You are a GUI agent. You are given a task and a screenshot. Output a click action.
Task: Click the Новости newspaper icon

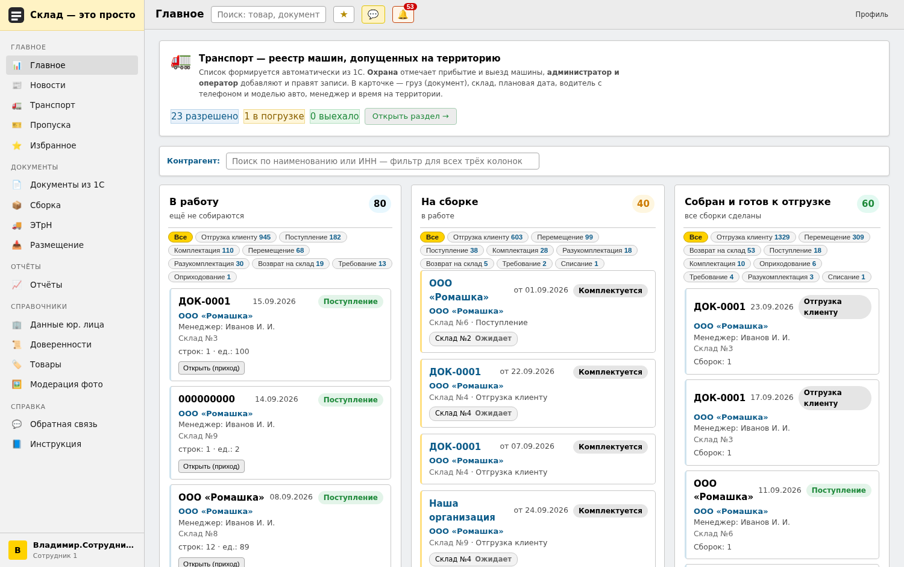pyautogui.click(x=17, y=85)
